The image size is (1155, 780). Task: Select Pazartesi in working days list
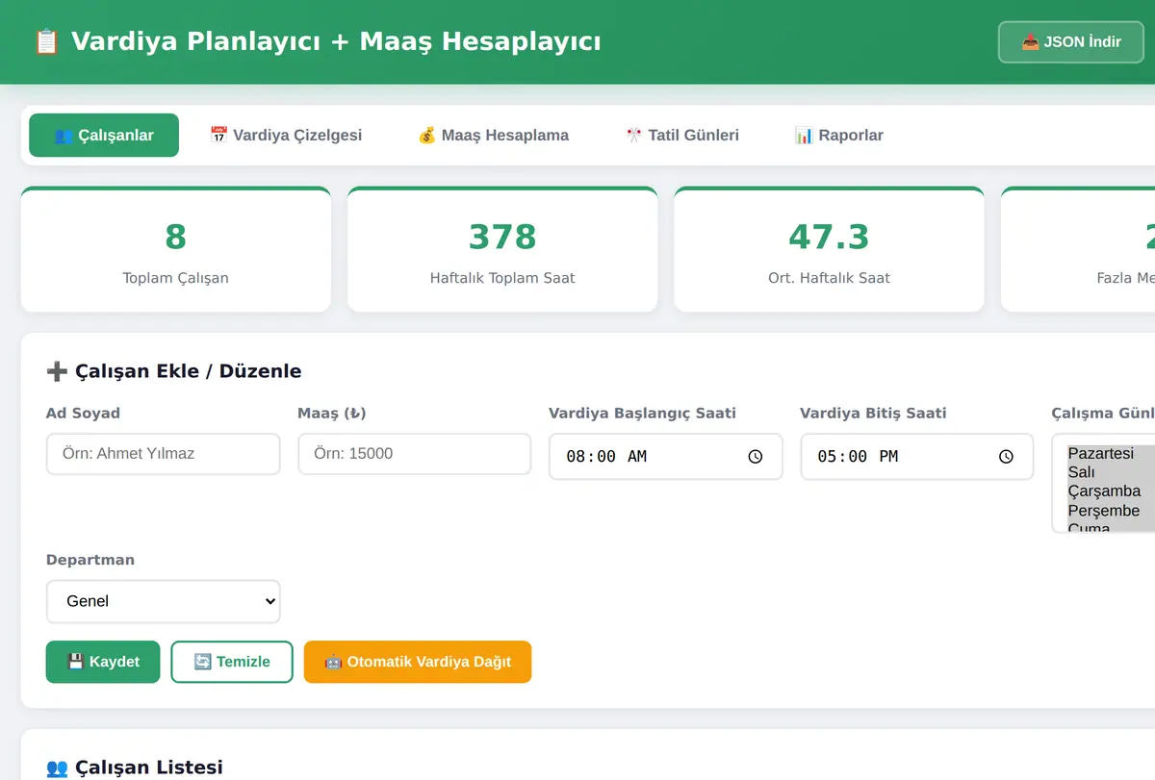pyautogui.click(x=1111, y=453)
